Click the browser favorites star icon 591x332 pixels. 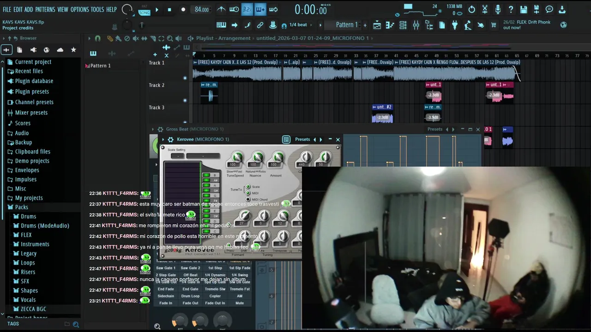click(73, 50)
